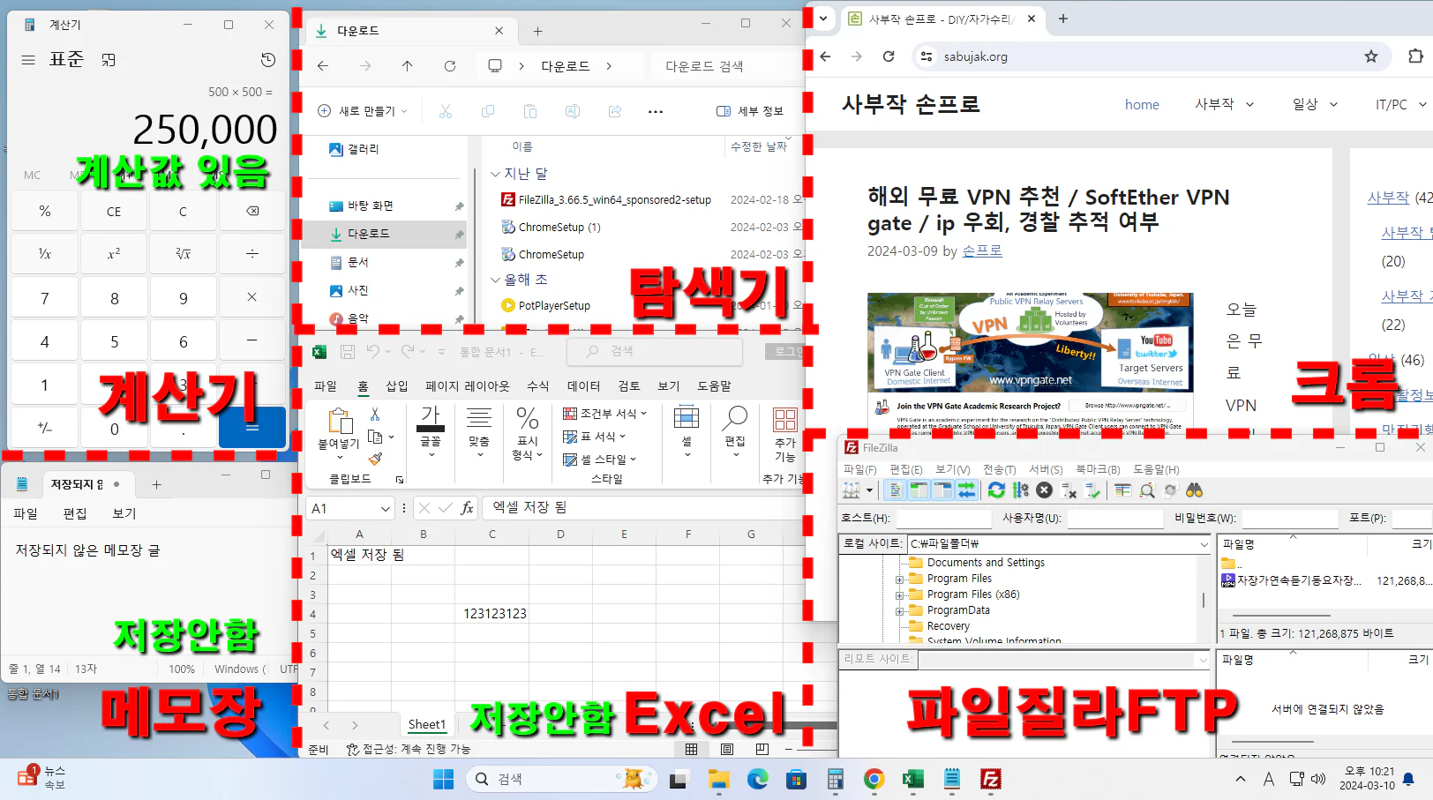Screen dimensions: 1433x800
Task: Open calculator hamburger navigation menu
Action: click(28, 60)
